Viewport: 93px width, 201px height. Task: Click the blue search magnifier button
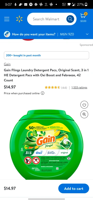[x=70, y=19]
